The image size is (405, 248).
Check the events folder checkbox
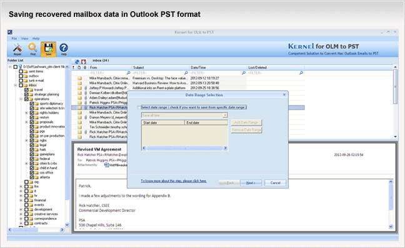click(x=26, y=205)
